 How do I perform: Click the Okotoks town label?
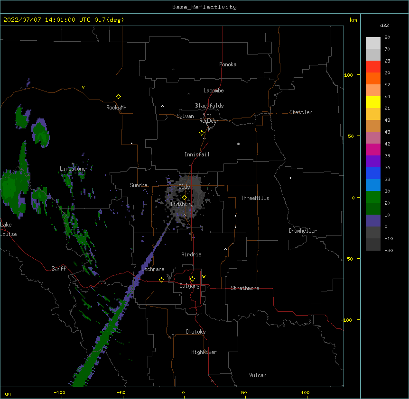coord(195,332)
